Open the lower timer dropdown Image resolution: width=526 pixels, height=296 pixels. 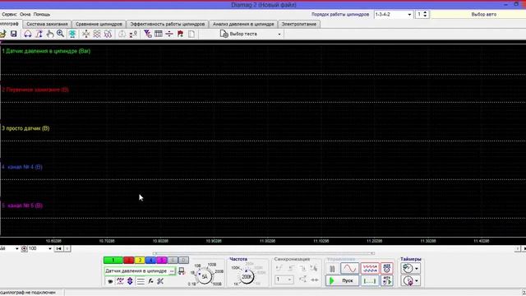tap(417, 281)
